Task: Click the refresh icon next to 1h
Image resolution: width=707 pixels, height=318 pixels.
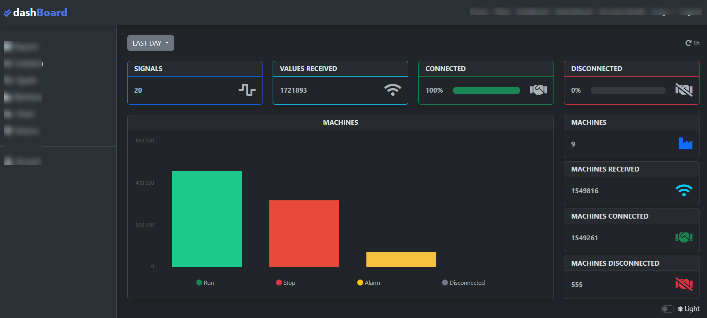Action: point(688,43)
